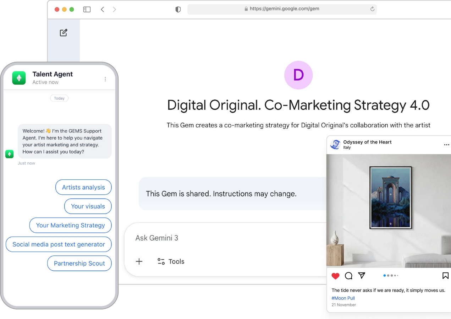Open the privacy shield icon
The height and width of the screenshot is (319, 451).
click(x=178, y=10)
